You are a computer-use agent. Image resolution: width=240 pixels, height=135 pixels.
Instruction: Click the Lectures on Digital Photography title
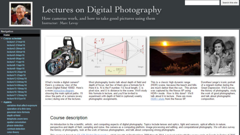(102, 10)
